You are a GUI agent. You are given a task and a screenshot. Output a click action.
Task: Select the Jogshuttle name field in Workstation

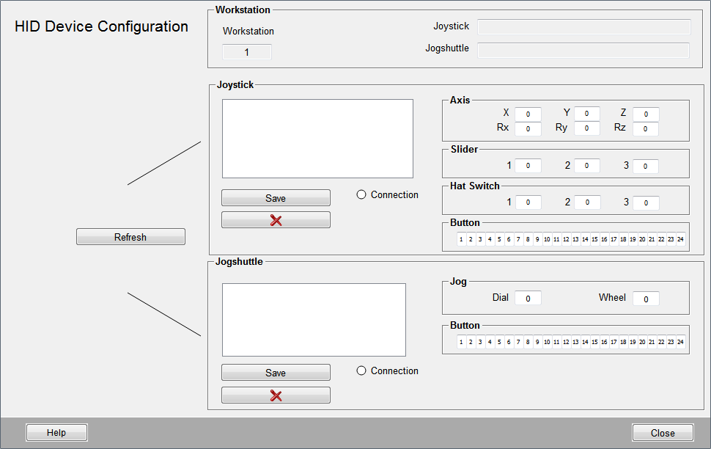[583, 50]
